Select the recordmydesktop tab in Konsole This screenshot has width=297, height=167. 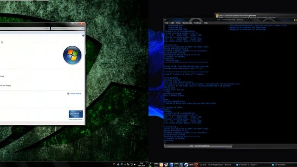[x=198, y=146]
